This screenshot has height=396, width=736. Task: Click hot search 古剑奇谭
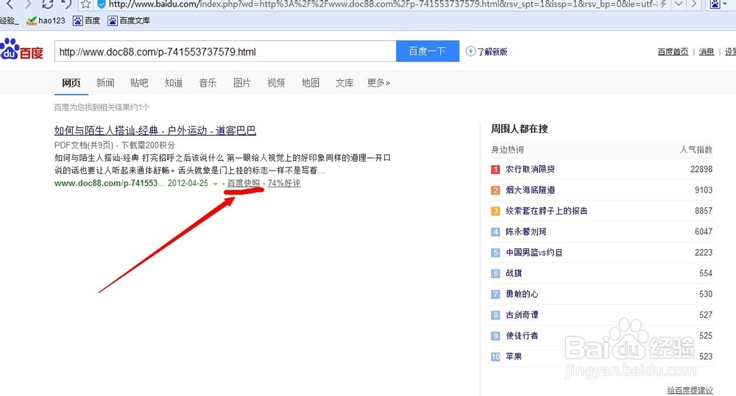coord(522,315)
